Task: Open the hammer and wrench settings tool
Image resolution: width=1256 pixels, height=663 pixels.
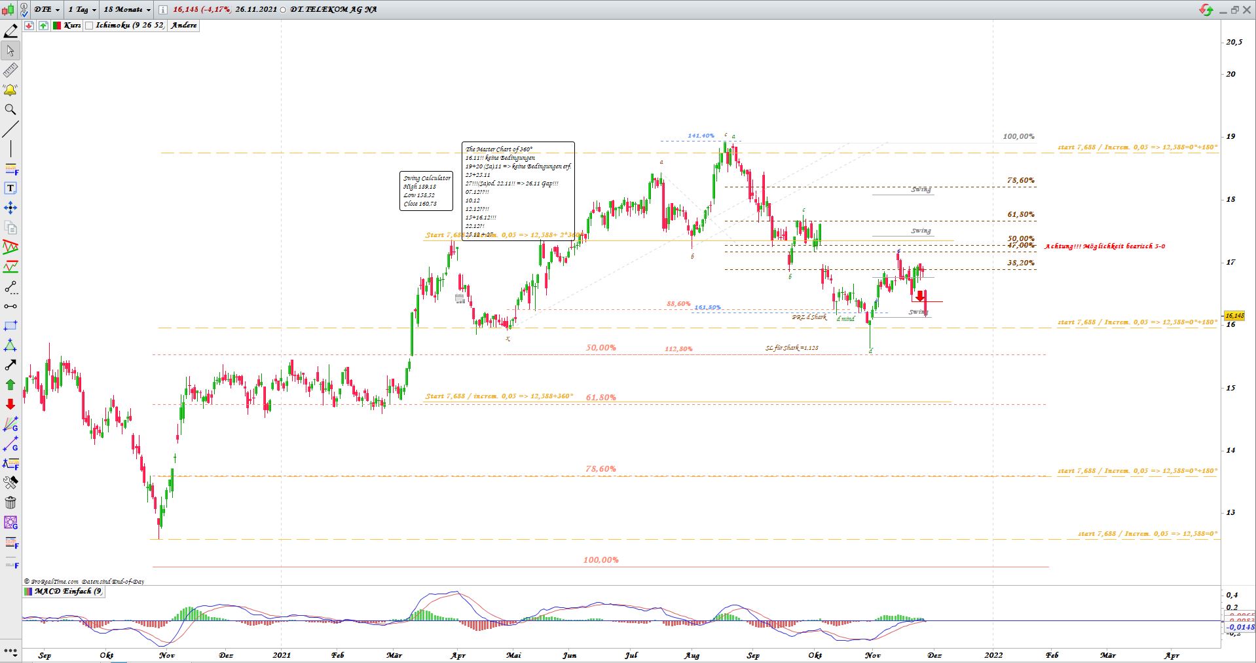Action: [10, 483]
